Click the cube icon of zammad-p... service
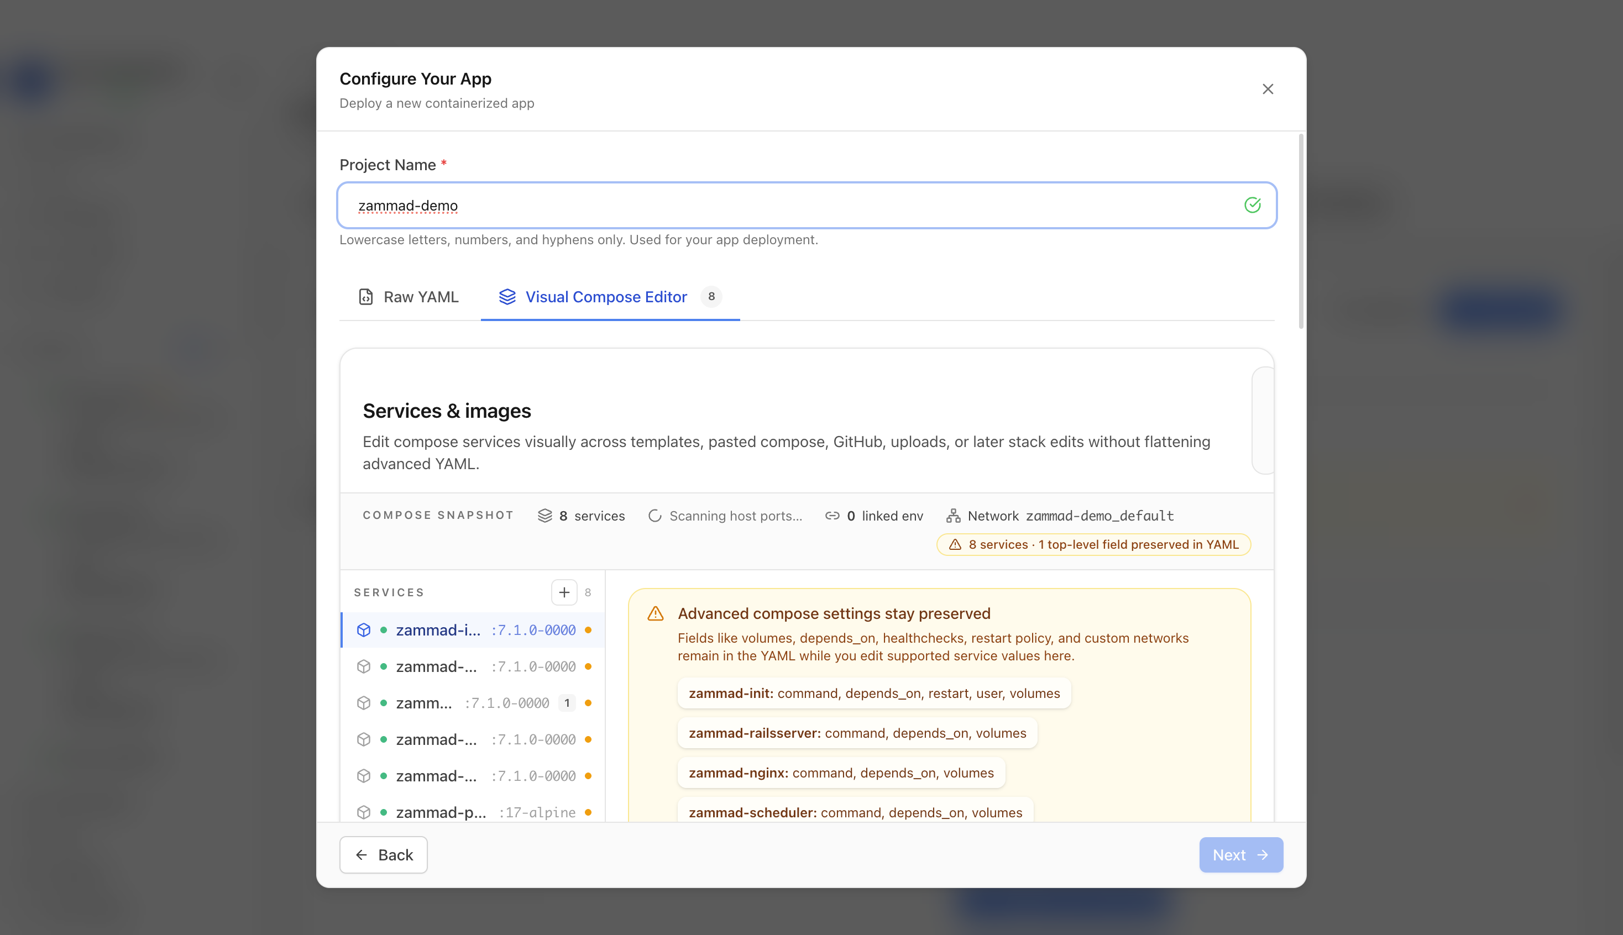1623x935 pixels. pos(364,812)
